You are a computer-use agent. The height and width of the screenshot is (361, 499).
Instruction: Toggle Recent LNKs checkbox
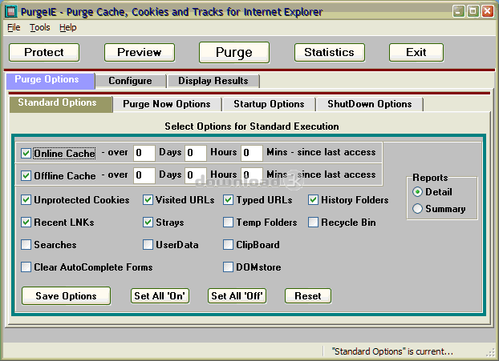click(26, 223)
